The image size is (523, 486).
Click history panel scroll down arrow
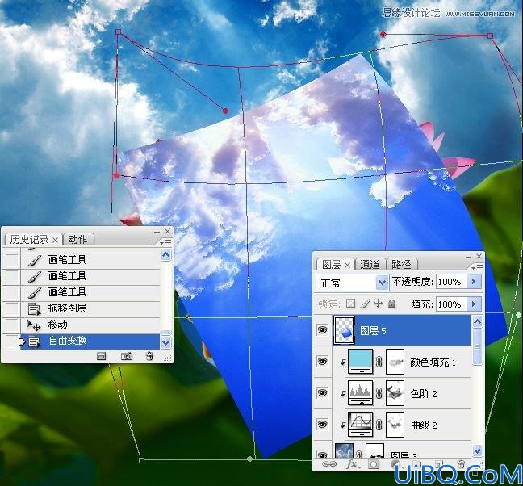(165, 342)
